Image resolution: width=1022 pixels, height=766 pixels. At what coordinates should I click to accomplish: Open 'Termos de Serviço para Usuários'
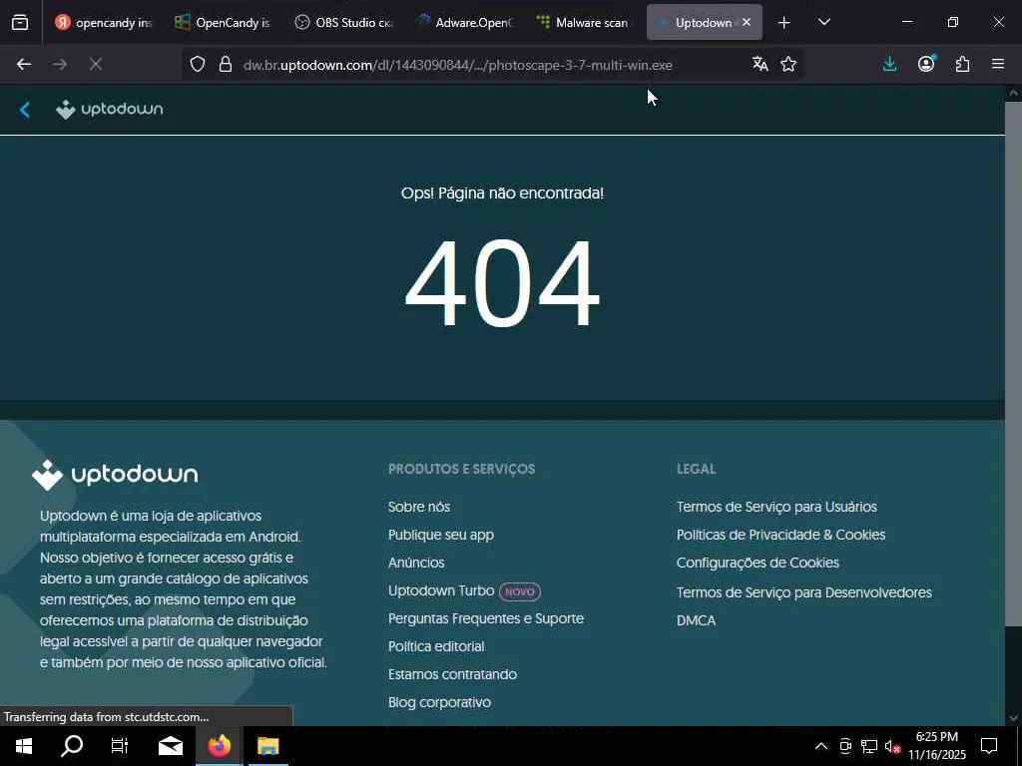pos(776,507)
